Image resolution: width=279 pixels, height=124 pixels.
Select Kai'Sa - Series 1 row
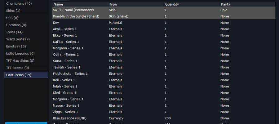tap(164, 42)
